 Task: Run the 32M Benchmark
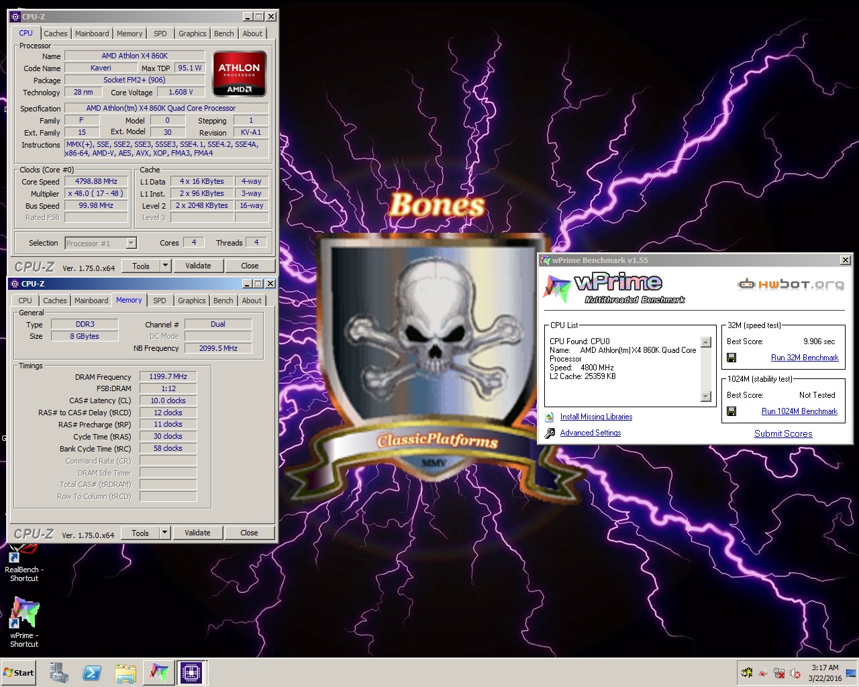coord(805,358)
